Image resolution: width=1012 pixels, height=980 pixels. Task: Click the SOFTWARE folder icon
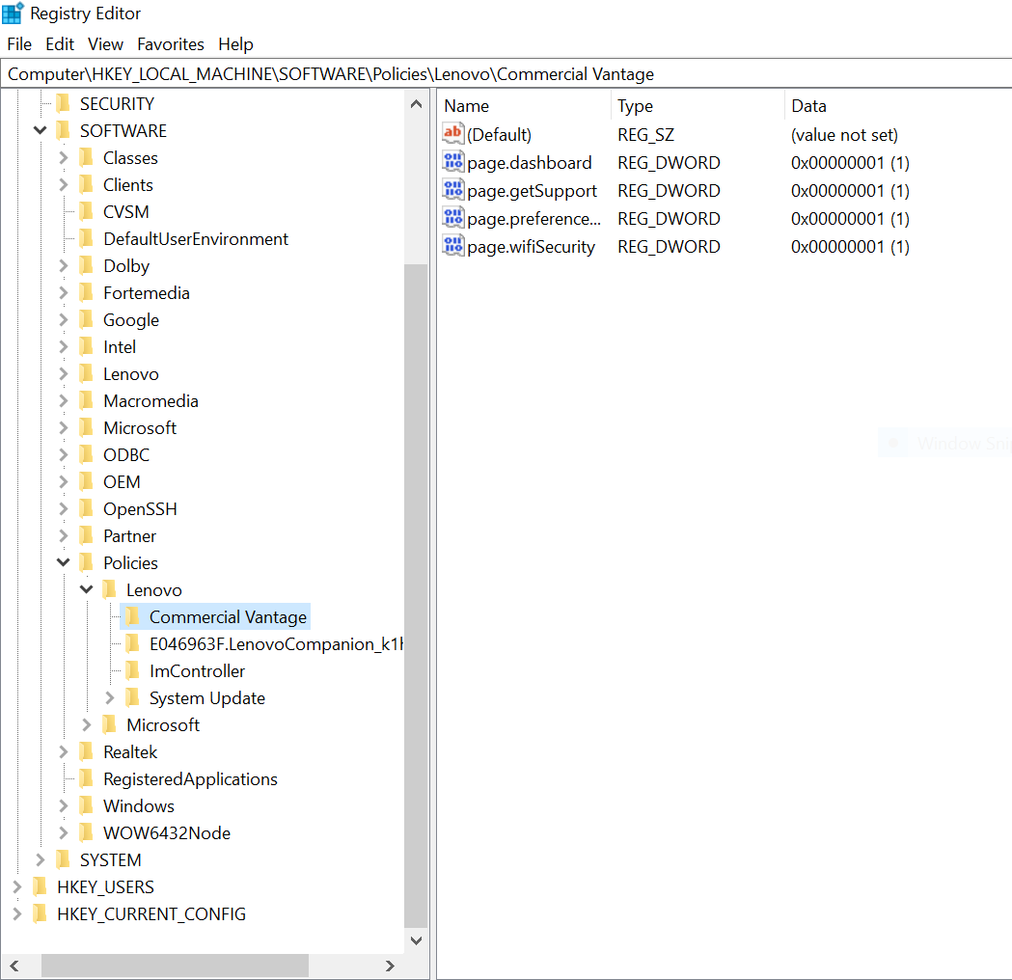tap(64, 130)
